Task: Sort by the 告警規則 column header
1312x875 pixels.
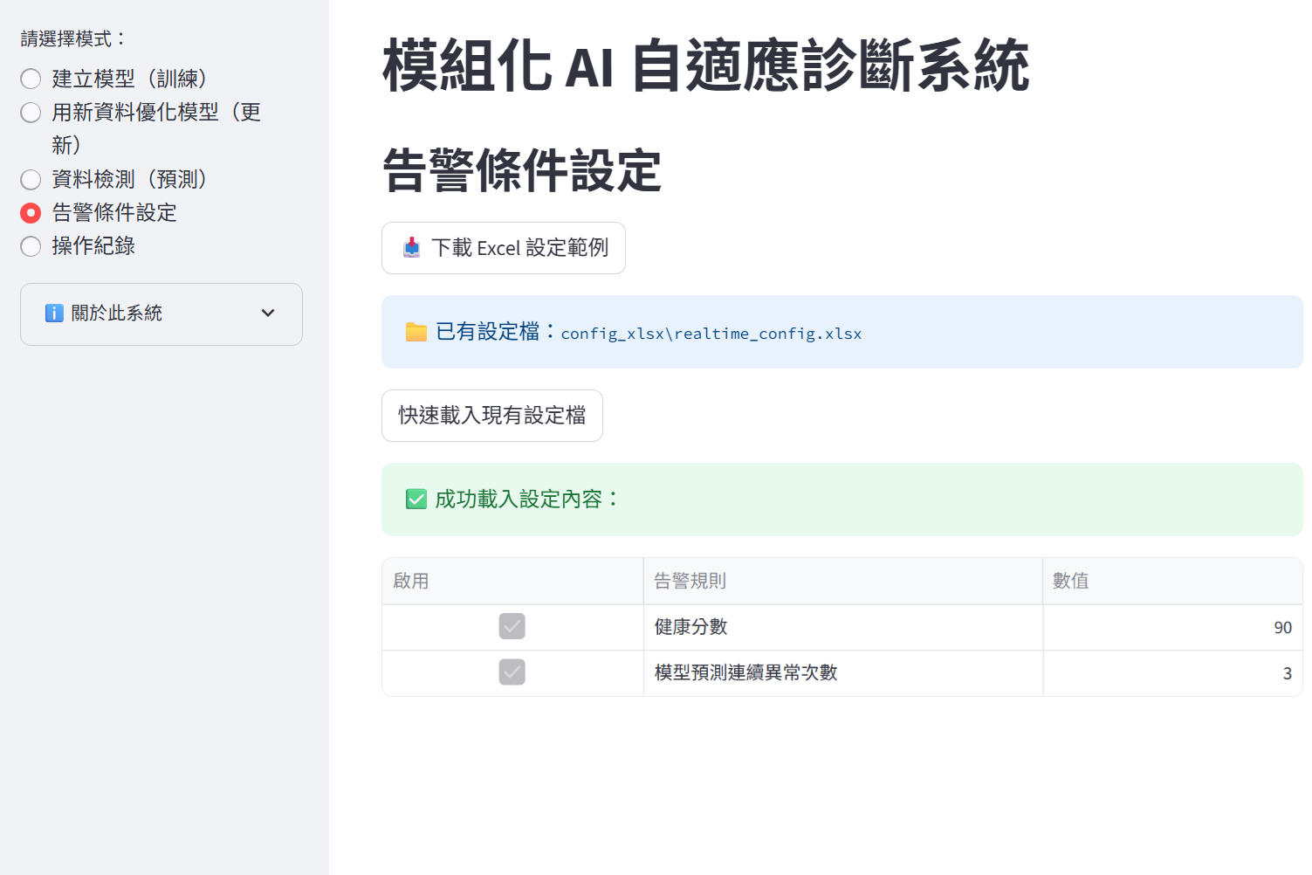Action: click(x=842, y=581)
